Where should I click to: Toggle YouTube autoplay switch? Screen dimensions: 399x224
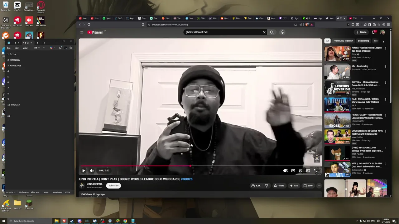pos(286,170)
